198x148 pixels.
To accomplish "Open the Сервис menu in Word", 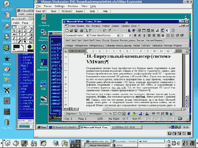I will [x=115, y=26].
